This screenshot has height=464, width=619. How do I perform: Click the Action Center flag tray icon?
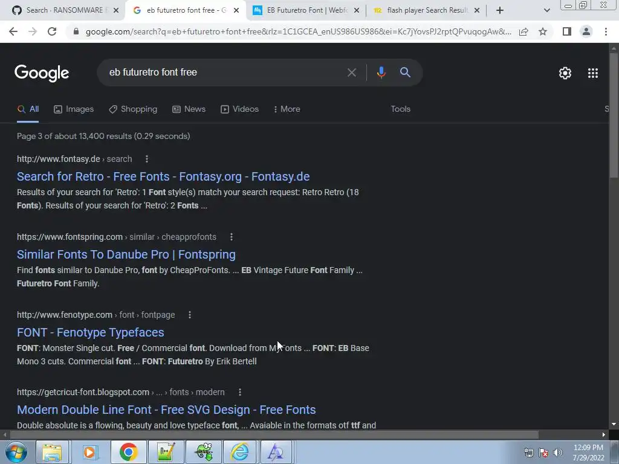pos(543,453)
